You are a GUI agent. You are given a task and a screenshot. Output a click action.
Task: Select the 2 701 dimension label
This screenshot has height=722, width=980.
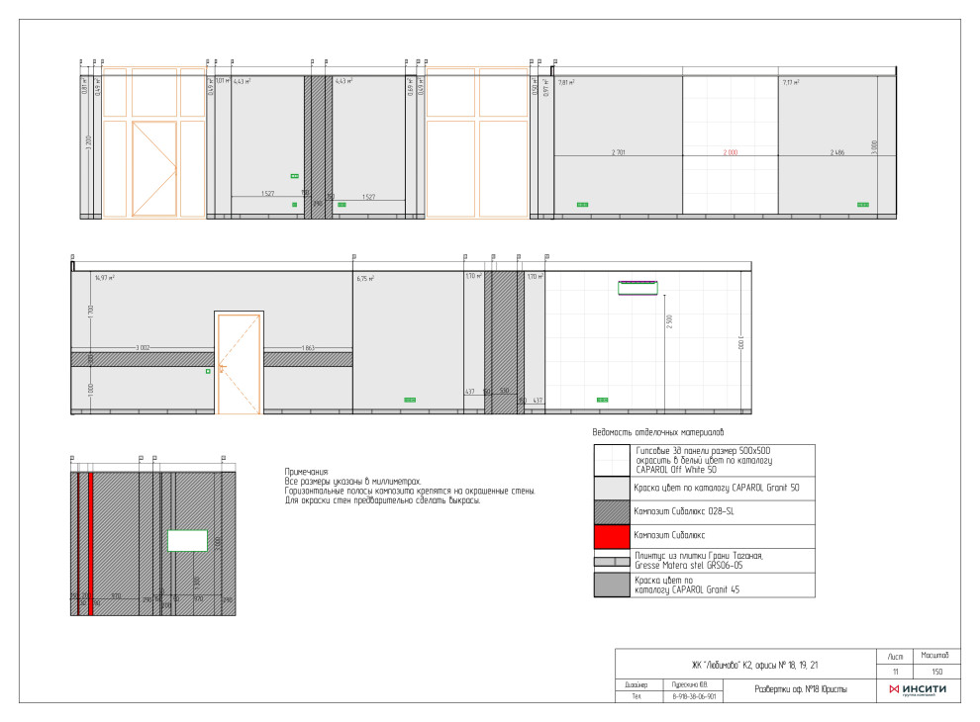[x=619, y=152]
